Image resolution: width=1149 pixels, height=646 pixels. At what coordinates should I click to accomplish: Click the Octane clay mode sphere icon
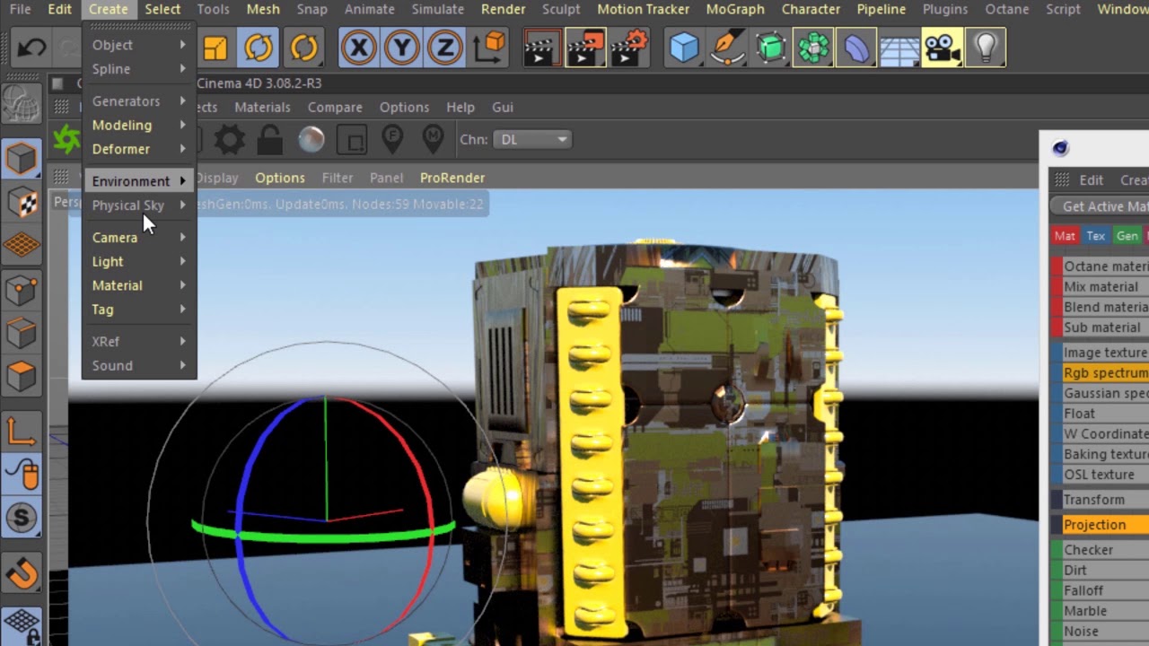coord(311,140)
